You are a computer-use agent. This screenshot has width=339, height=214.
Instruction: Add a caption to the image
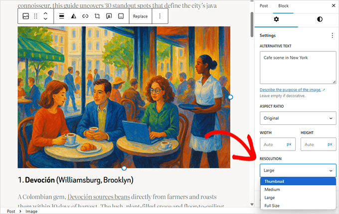121,16
